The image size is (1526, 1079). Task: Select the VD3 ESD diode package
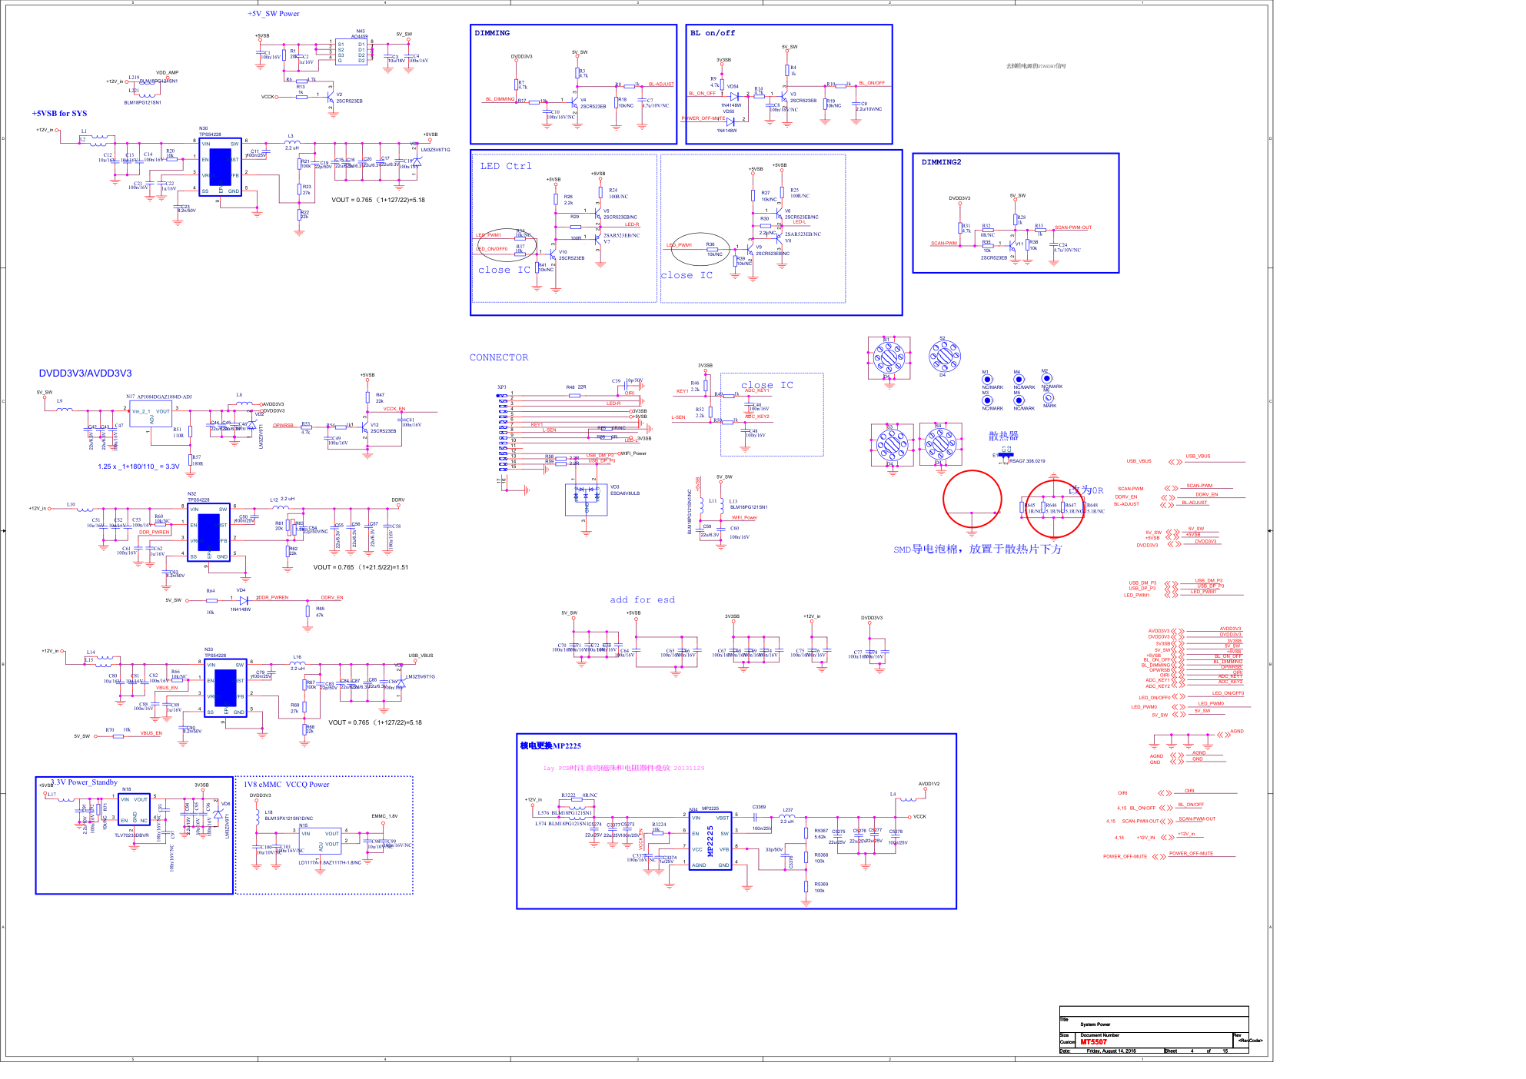pyautogui.click(x=586, y=499)
